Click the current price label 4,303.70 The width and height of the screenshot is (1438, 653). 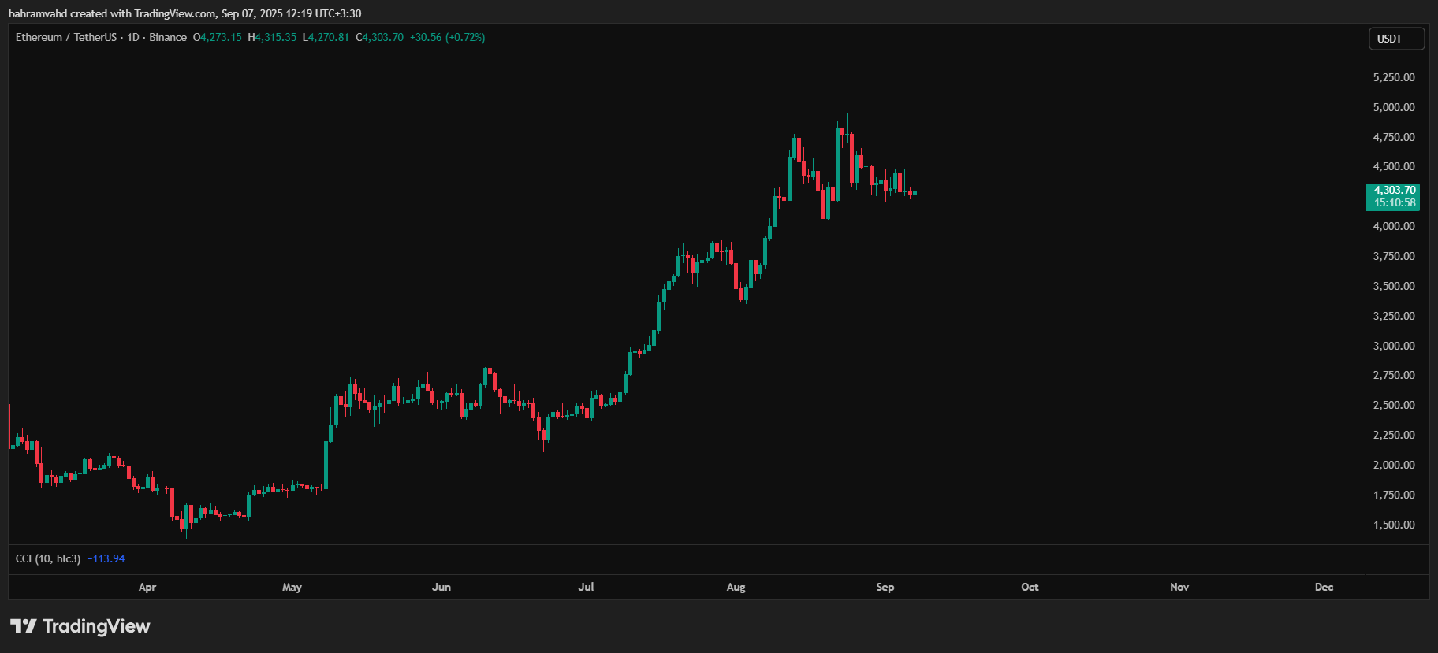[1394, 190]
